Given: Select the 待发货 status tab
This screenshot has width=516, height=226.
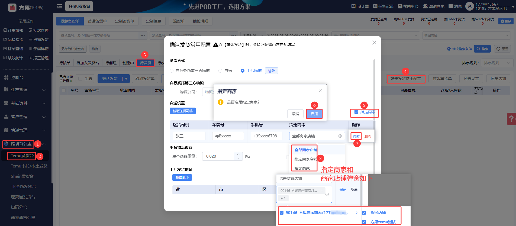Looking at the screenshot, I should click(x=146, y=63).
